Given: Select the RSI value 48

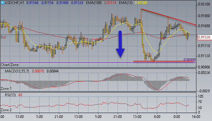Looking at the screenshot, I should pyautogui.click(x=20, y=95).
